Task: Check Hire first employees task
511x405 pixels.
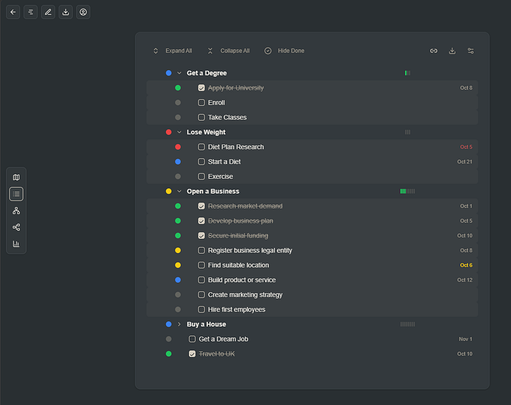Action: click(x=201, y=310)
